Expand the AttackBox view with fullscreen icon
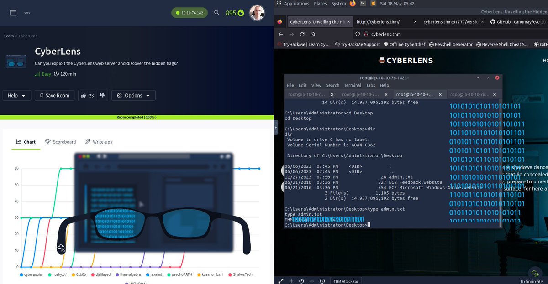This screenshot has width=548, height=284. coord(280,281)
